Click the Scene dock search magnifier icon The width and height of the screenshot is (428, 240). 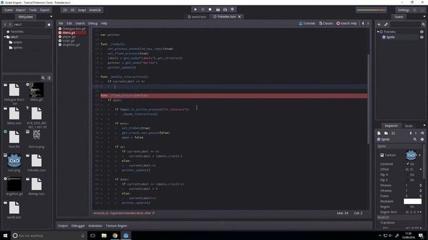pyautogui.click(x=423, y=25)
